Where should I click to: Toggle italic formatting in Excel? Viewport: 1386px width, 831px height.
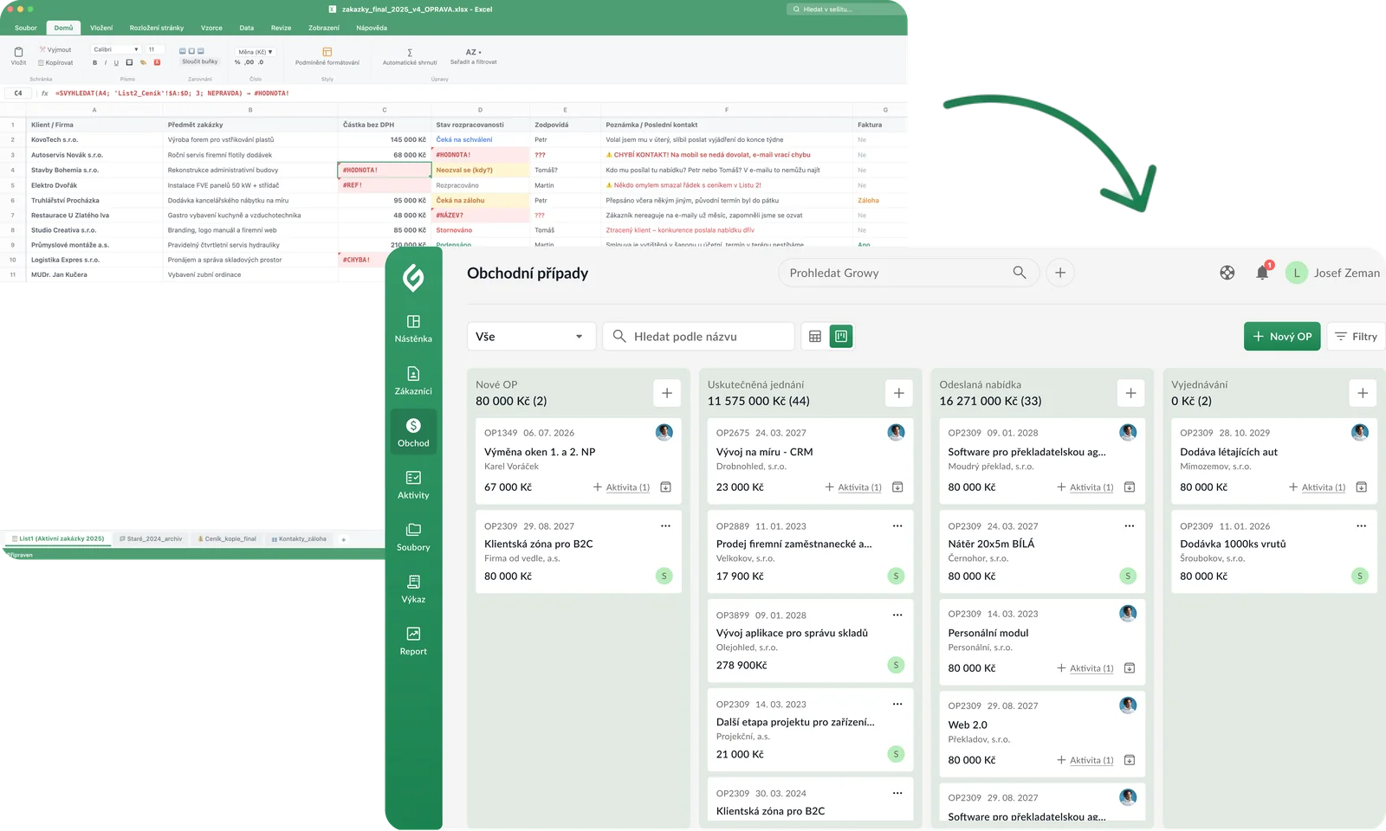pyautogui.click(x=106, y=62)
